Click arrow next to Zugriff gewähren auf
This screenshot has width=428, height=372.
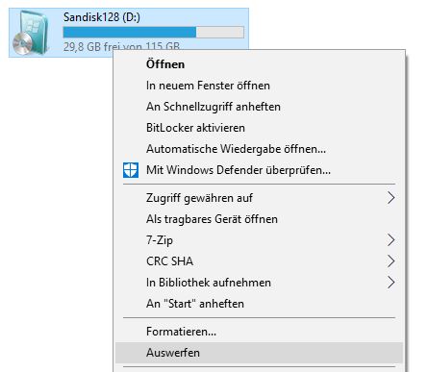390,198
